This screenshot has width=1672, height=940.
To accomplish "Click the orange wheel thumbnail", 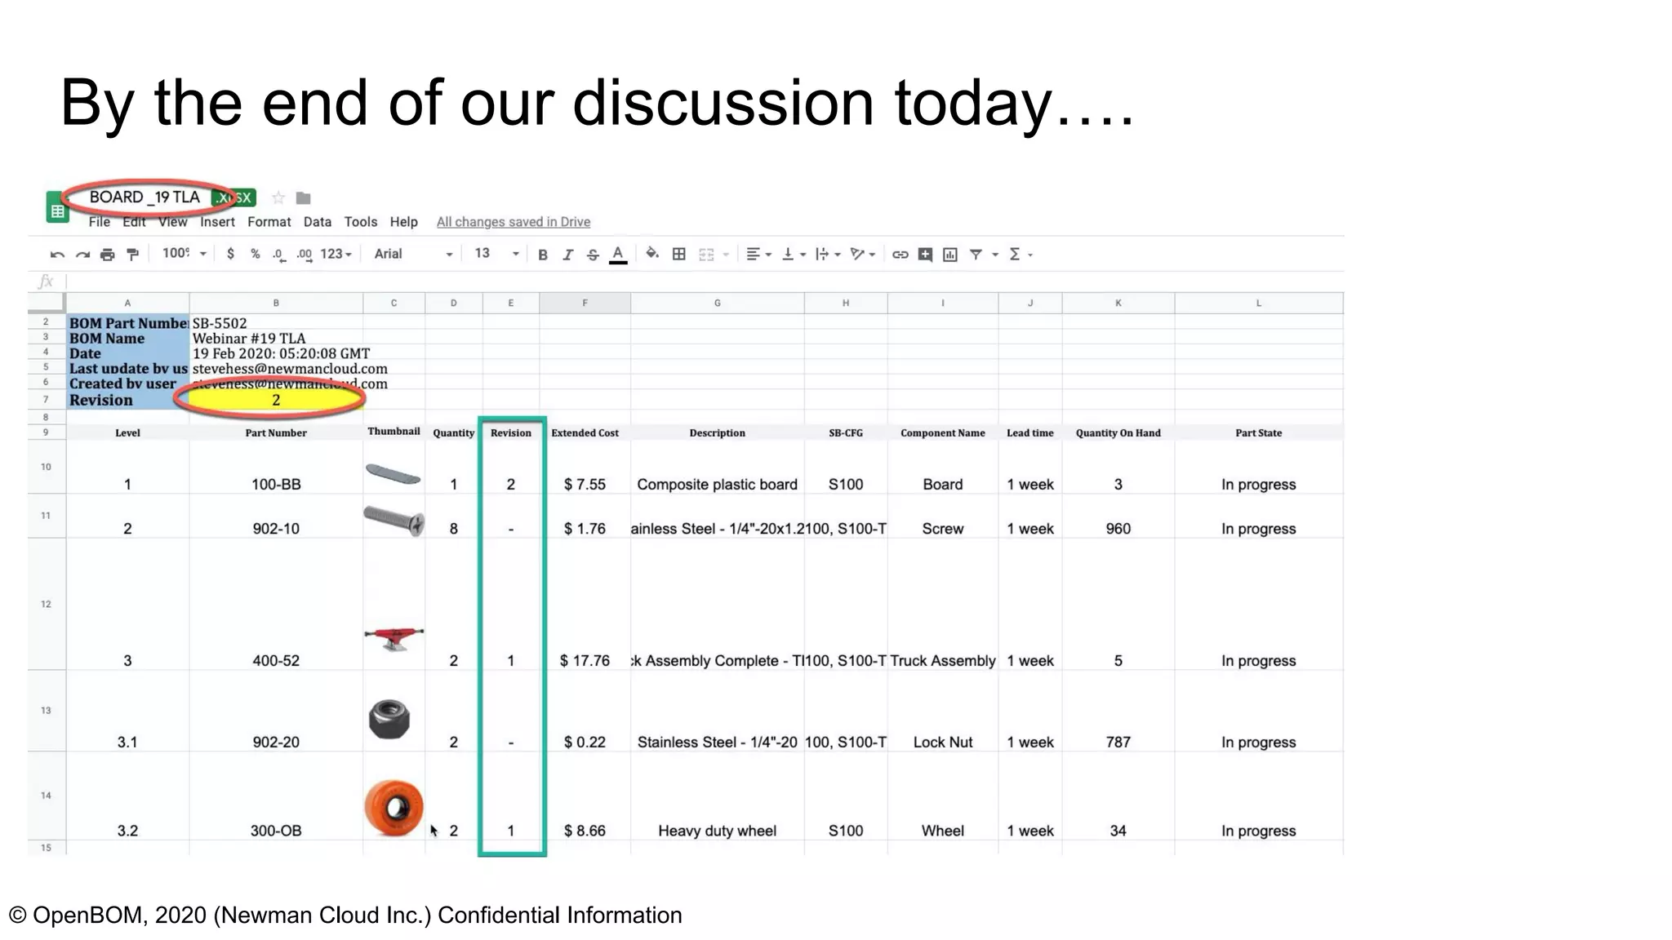I will click(394, 808).
